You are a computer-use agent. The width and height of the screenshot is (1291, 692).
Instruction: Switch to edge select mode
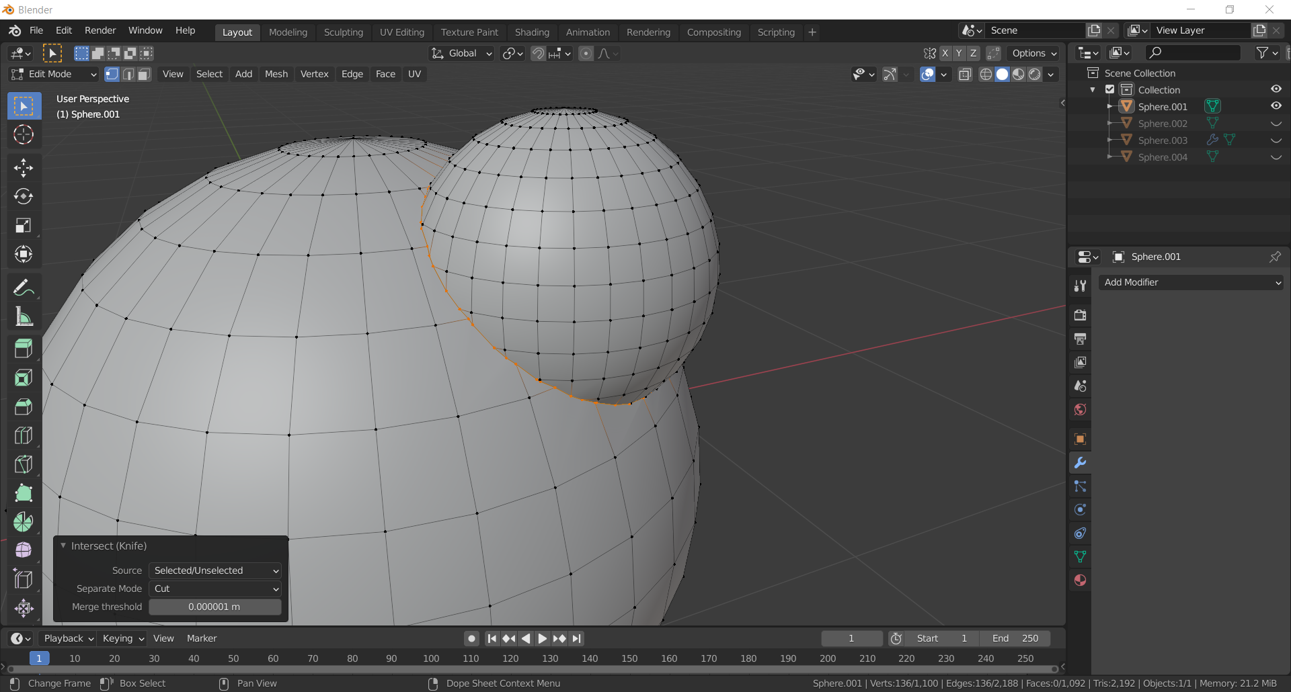tap(128, 74)
